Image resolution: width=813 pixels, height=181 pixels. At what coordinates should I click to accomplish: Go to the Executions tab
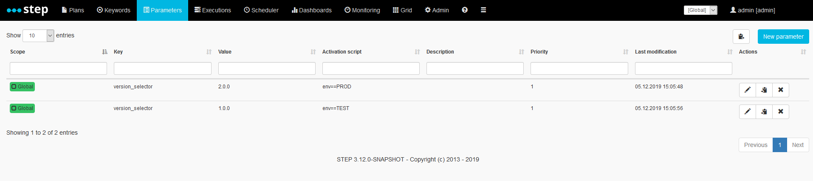tap(213, 10)
